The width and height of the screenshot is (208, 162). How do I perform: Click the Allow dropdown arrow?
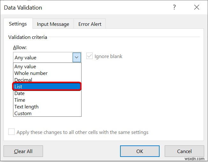(76, 57)
